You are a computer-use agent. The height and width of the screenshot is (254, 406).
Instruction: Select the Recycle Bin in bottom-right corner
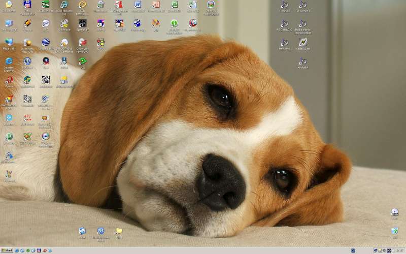click(x=394, y=231)
